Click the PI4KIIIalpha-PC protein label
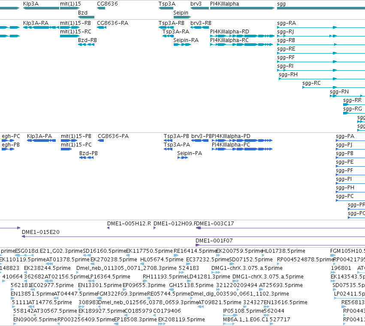Screen dimensions: 365x326 (231, 145)
